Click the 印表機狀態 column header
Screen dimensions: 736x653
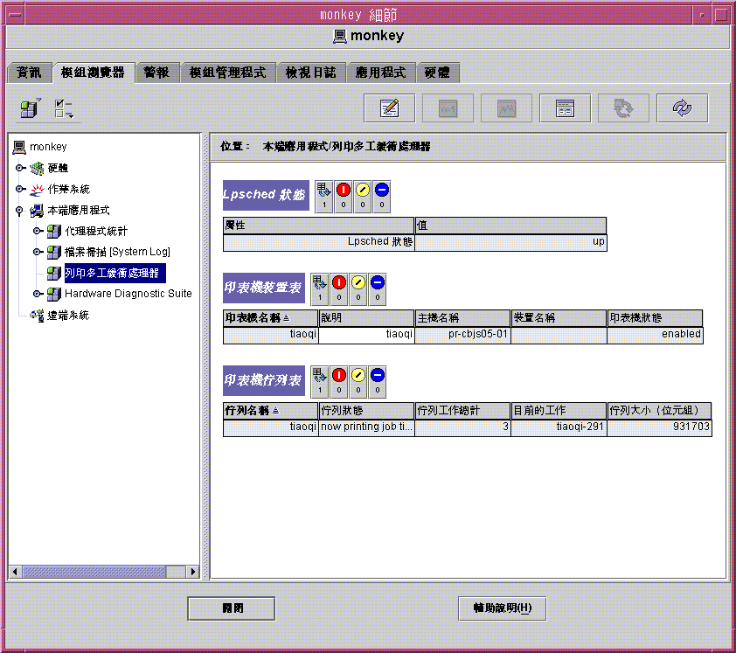655,318
